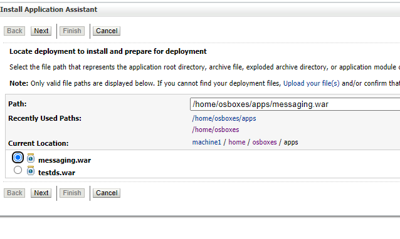Viewport: 400px width, 239px height.
Task: Click the messaging.war file name
Action: click(x=65, y=160)
